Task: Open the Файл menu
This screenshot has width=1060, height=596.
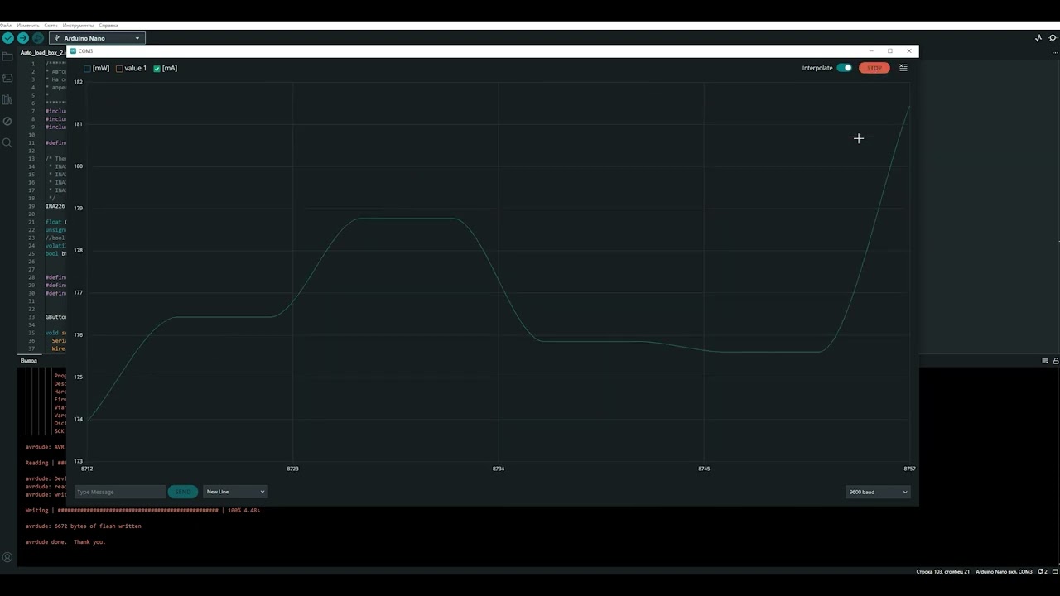Action: pyautogui.click(x=6, y=26)
